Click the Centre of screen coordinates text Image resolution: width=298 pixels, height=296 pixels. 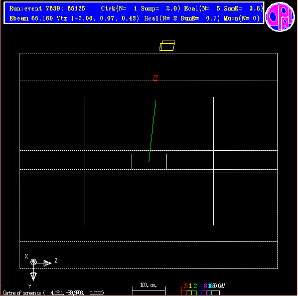(x=54, y=293)
